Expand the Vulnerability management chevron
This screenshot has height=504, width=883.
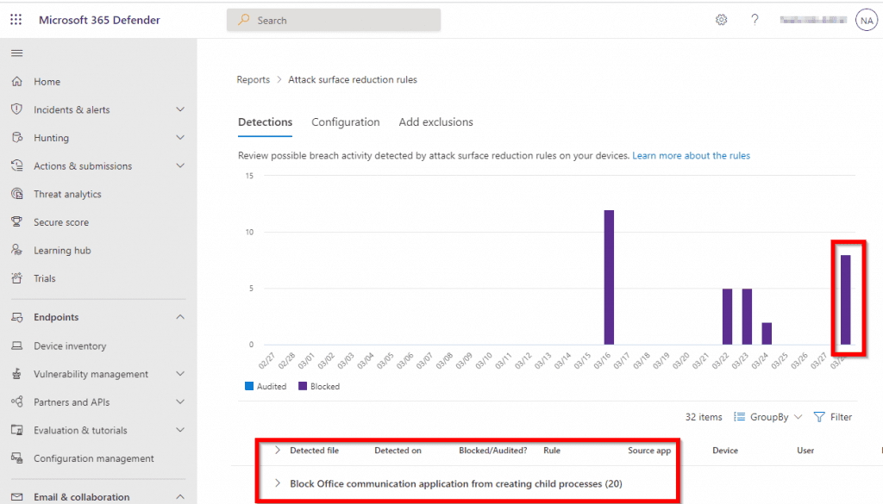point(180,374)
